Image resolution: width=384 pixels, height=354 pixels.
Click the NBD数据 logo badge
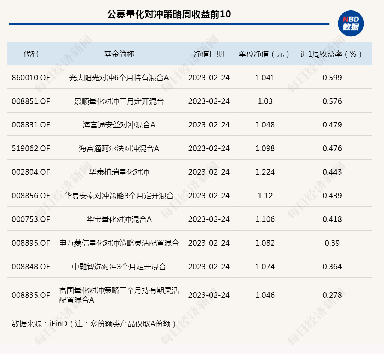[x=351, y=24]
